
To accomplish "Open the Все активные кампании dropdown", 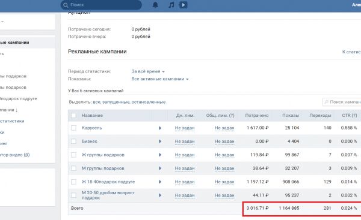I will click(160, 79).
